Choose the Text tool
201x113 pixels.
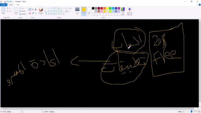[x=35, y=9]
